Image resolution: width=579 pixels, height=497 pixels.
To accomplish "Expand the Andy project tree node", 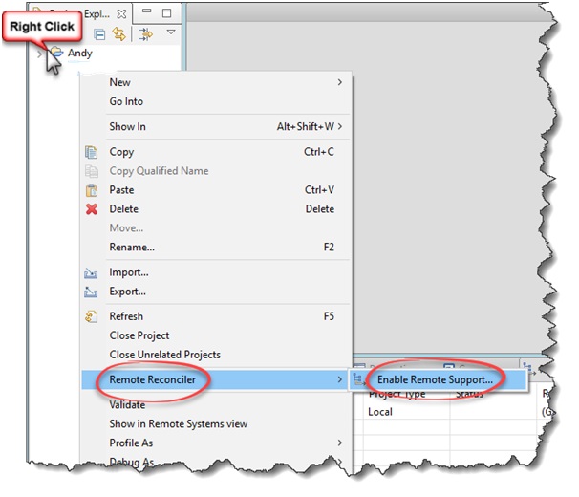I will tap(39, 54).
